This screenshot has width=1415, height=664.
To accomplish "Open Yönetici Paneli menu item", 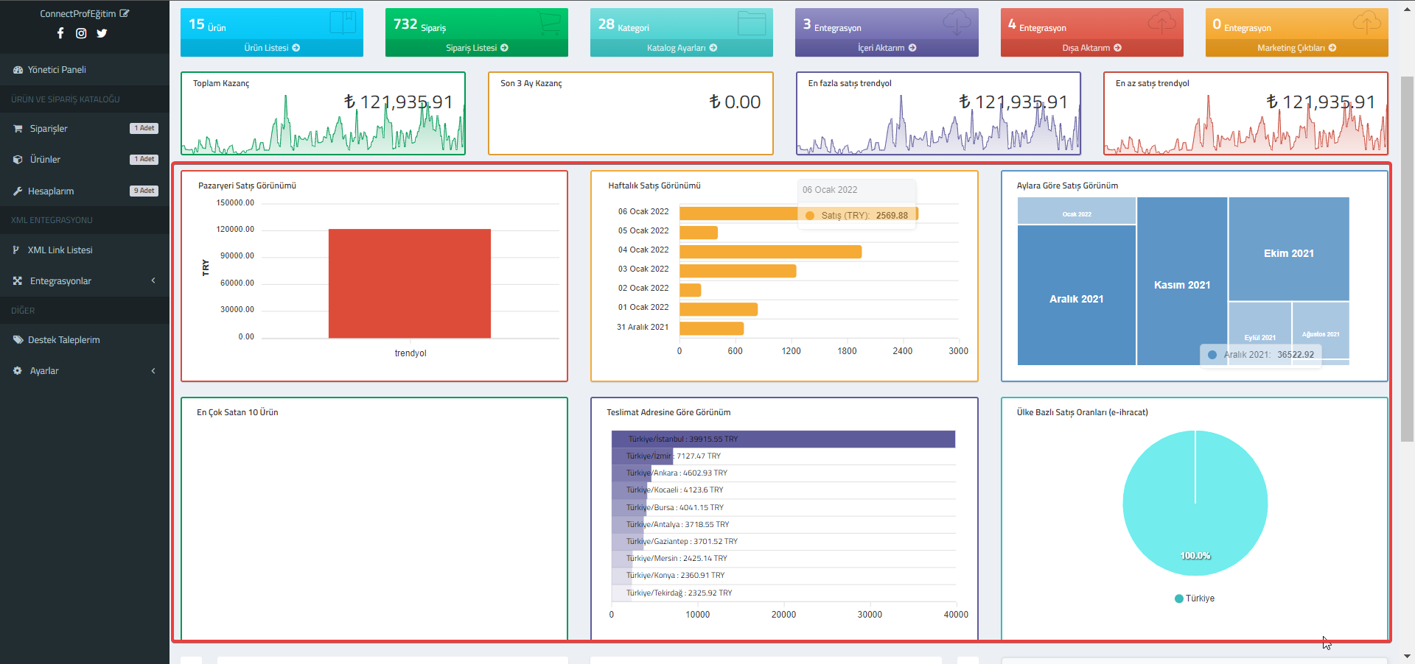I will (x=85, y=70).
